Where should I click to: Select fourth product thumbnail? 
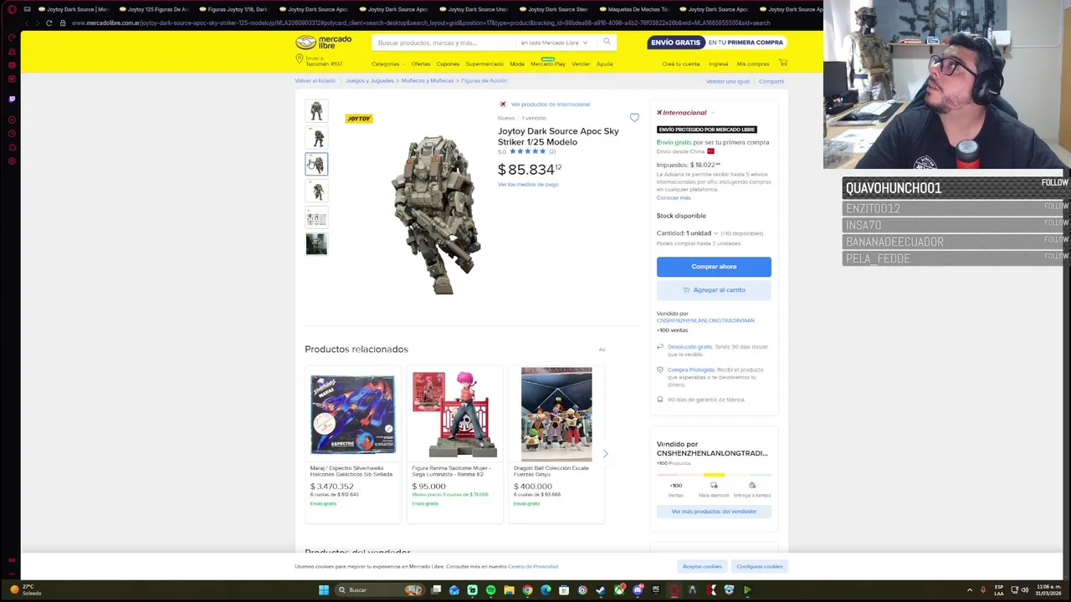[x=316, y=191]
